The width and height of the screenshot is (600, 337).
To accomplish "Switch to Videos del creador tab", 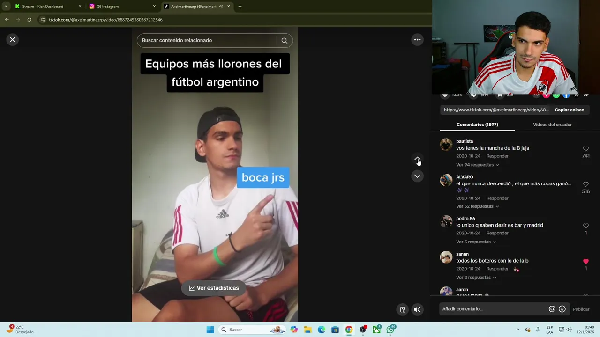I will click(552, 125).
